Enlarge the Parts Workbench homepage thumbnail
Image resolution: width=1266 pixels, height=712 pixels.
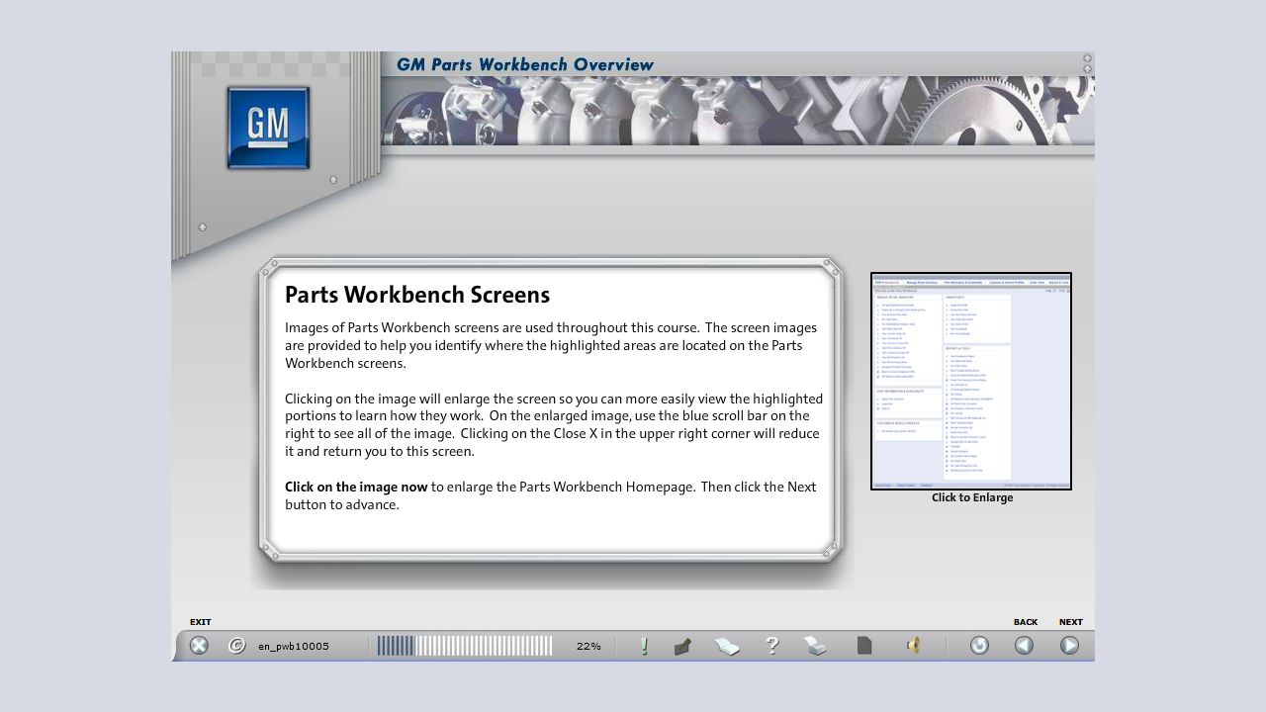tap(970, 381)
